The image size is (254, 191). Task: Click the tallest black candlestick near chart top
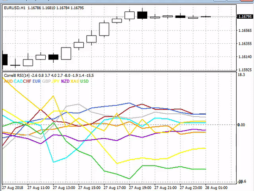point(143,15)
